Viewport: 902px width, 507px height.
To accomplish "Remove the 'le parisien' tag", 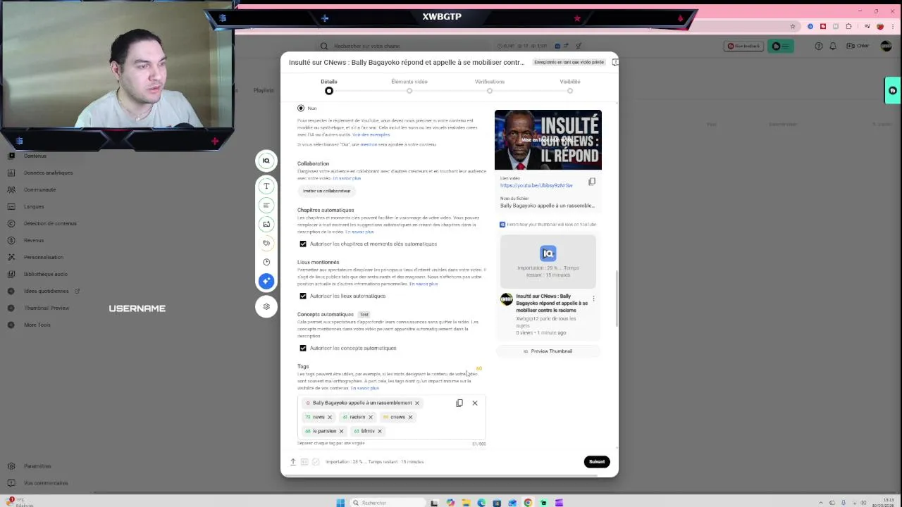I will tap(341, 431).
